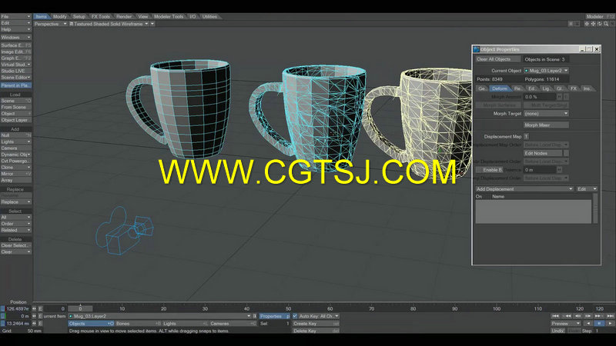The width and height of the screenshot is (616, 346).
Task: Open the Current Object Mug_03:Layer2 dropdown
Action: click(x=546, y=71)
